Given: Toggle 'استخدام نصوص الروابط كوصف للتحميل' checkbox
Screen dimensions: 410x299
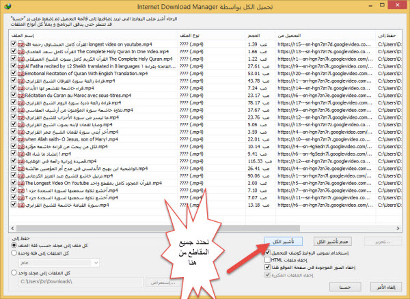Looking at the screenshot, I should (267, 253).
